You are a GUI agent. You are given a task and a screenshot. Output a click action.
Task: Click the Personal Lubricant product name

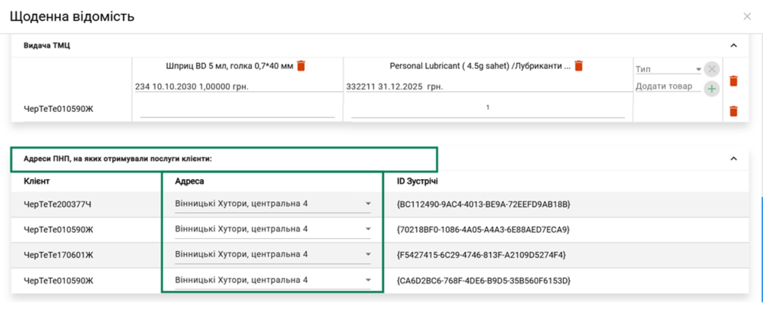tap(480, 66)
